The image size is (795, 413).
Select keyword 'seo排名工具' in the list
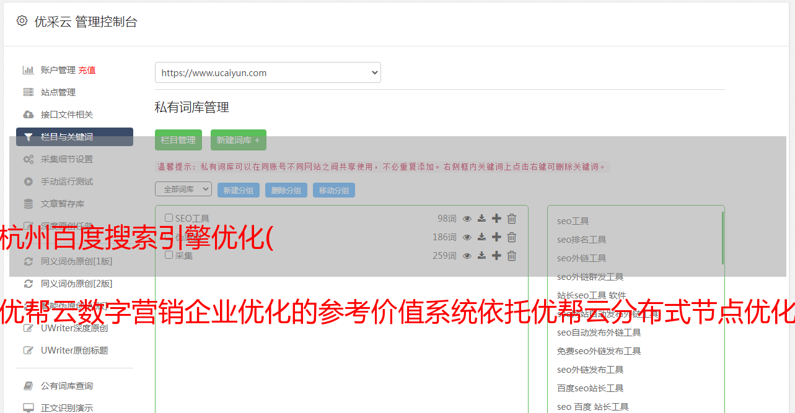click(582, 240)
